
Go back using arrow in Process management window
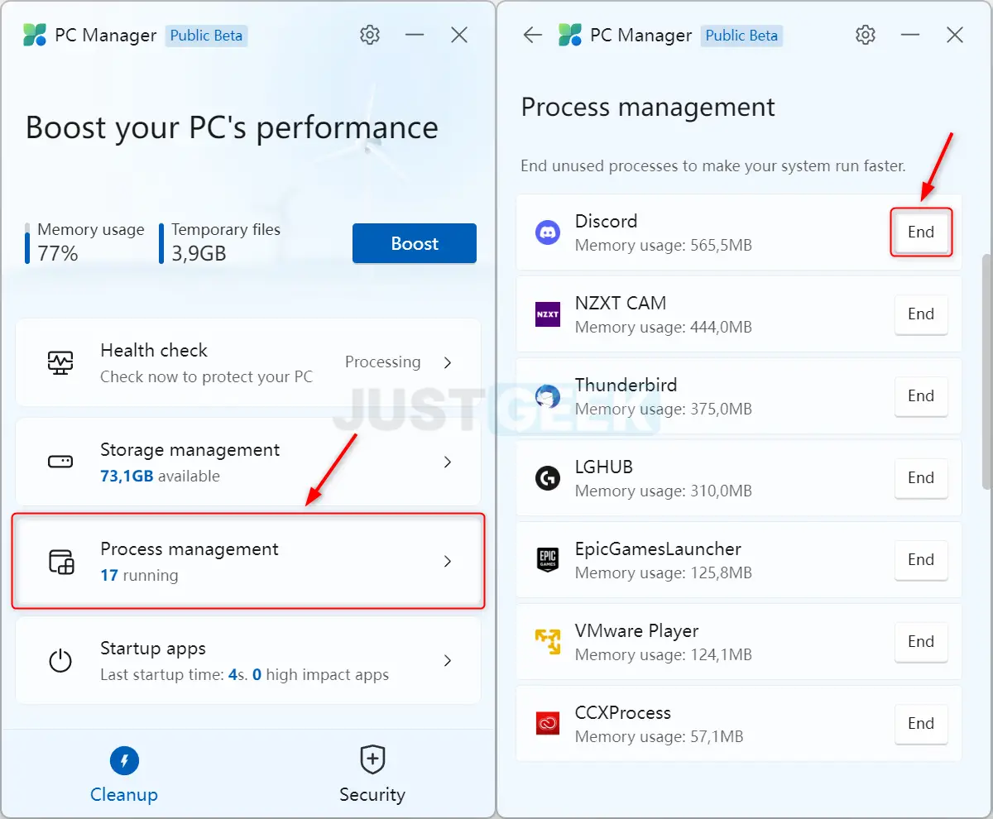tap(533, 35)
